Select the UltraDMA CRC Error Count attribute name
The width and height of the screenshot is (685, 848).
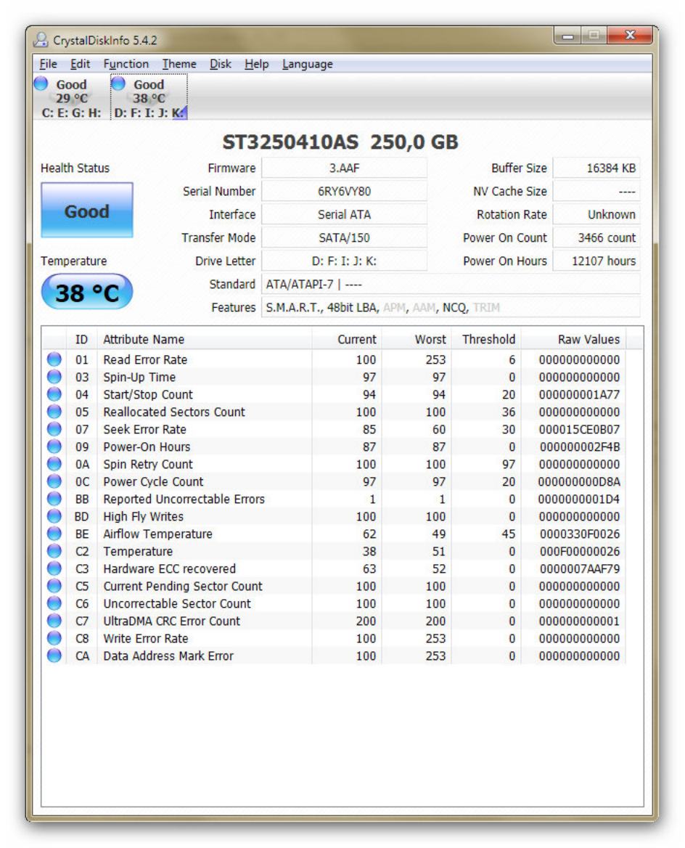(x=172, y=621)
